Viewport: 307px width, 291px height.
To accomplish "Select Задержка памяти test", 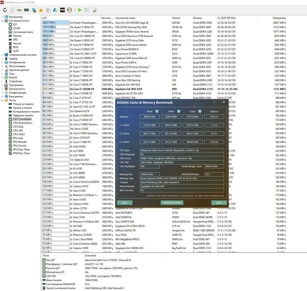I will [22, 115].
